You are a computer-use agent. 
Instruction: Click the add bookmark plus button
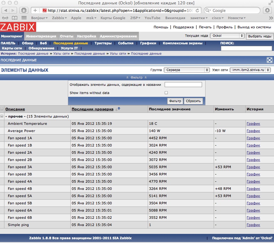click(x=35, y=10)
